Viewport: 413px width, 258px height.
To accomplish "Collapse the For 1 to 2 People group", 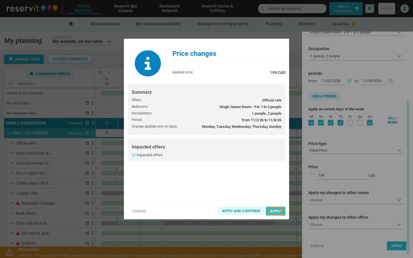I will [9, 133].
